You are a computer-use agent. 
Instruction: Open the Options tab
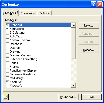(x=45, y=13)
